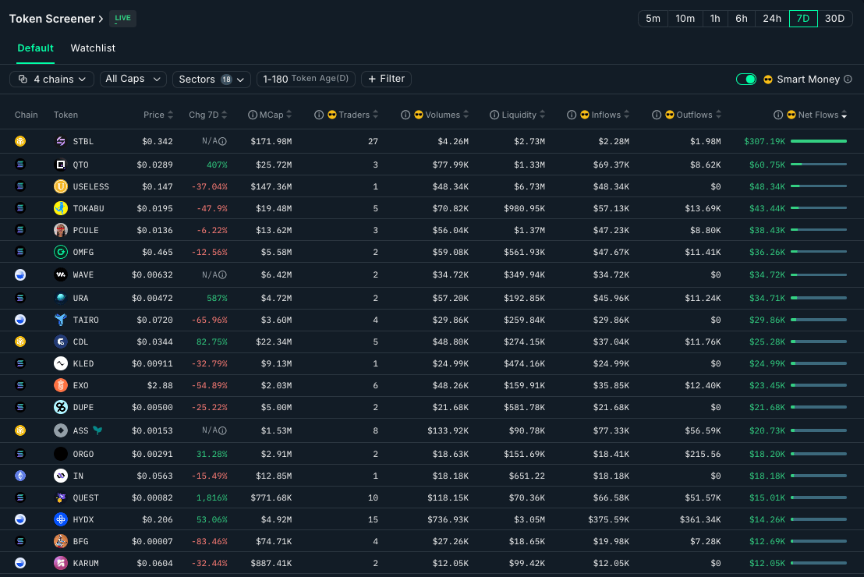864x577 pixels.
Task: Sort by Outflows column
Action: (x=718, y=115)
